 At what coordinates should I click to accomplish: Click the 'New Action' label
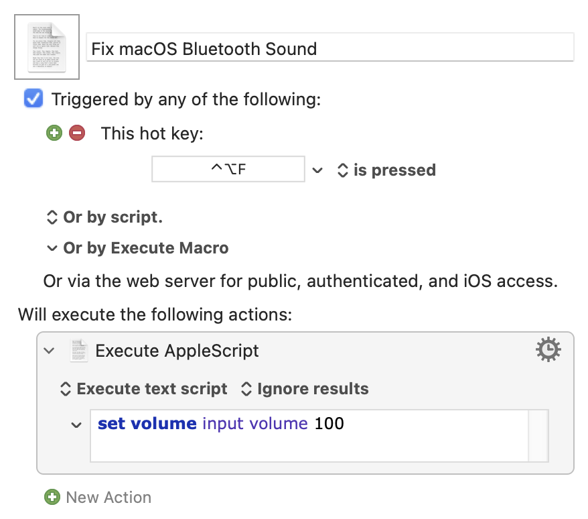(108, 497)
